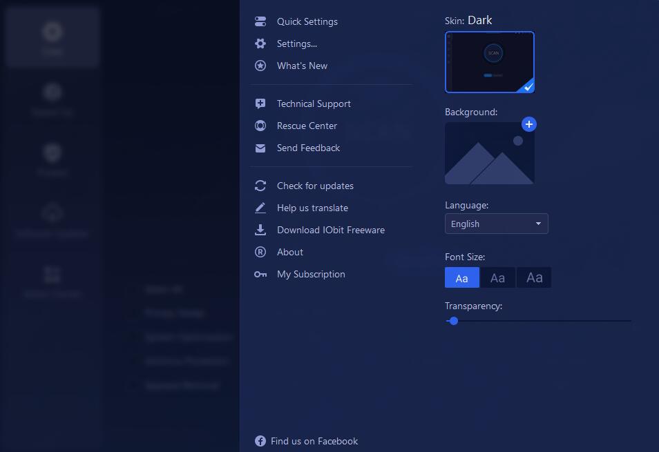659x452 pixels.
Task: Click the background image placeholder
Action: [x=490, y=153]
